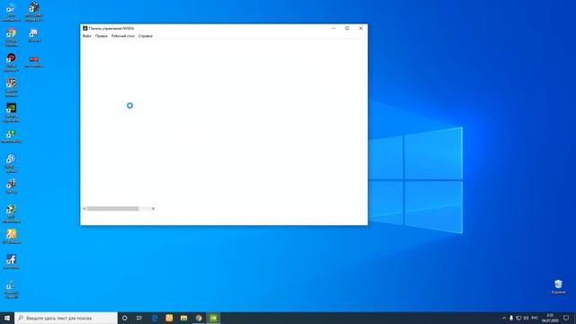Open the Action Center notifications icon

566,318
